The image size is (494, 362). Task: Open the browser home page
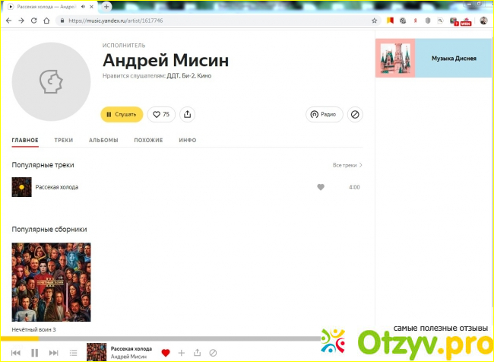tap(46, 21)
